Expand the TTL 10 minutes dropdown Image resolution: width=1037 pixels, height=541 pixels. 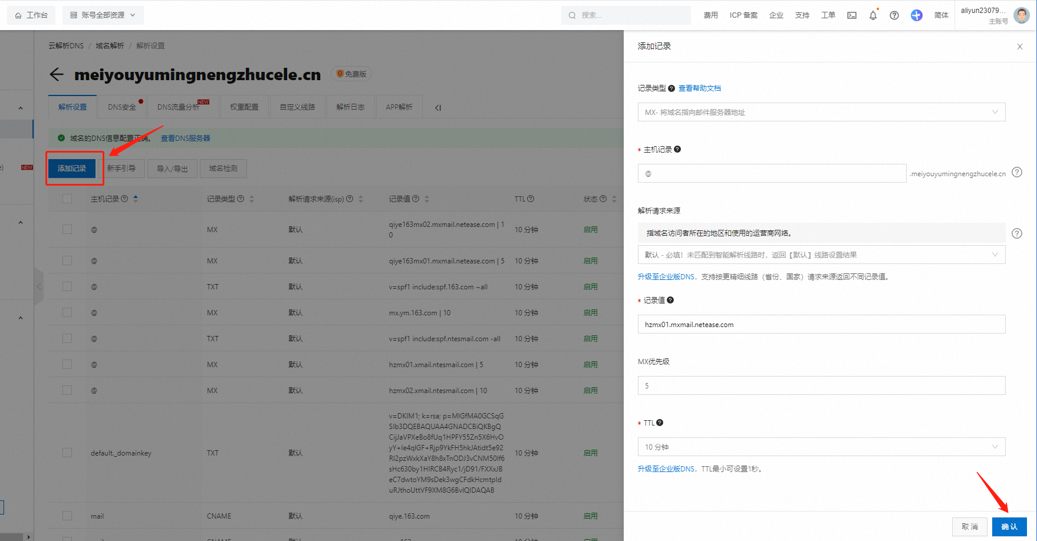point(821,447)
